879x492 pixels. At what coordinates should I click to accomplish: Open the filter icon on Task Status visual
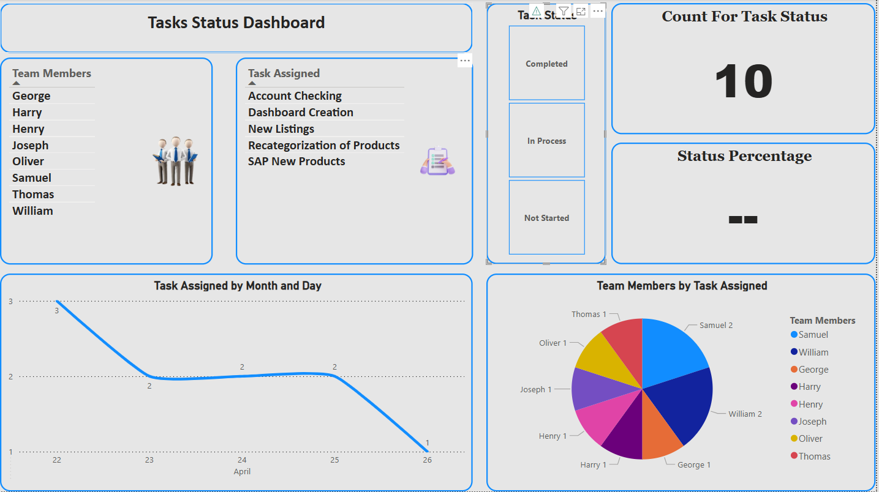562,10
